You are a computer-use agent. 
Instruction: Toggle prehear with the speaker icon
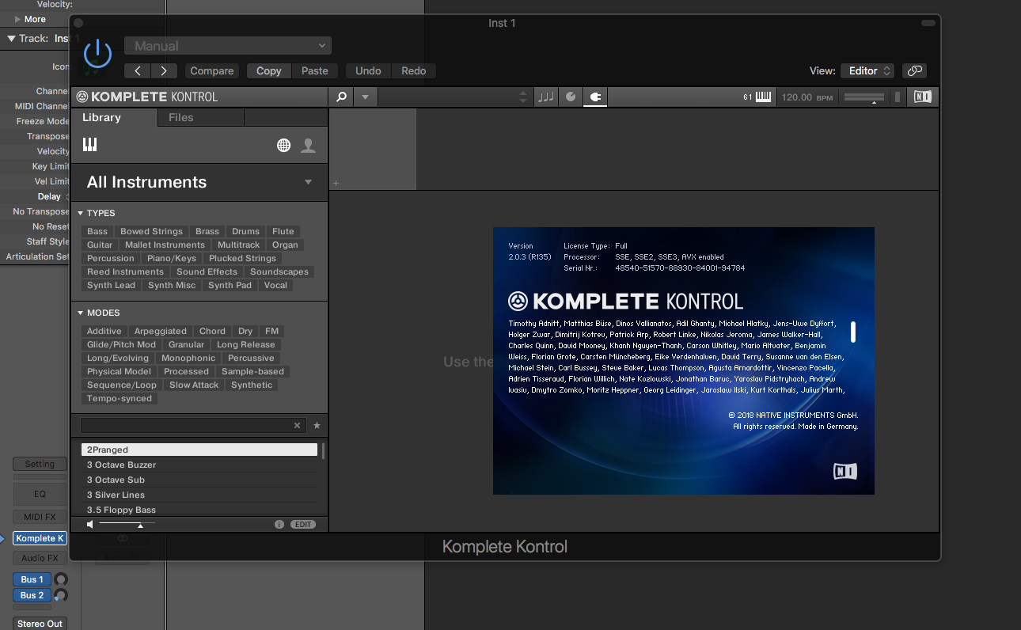click(x=90, y=524)
